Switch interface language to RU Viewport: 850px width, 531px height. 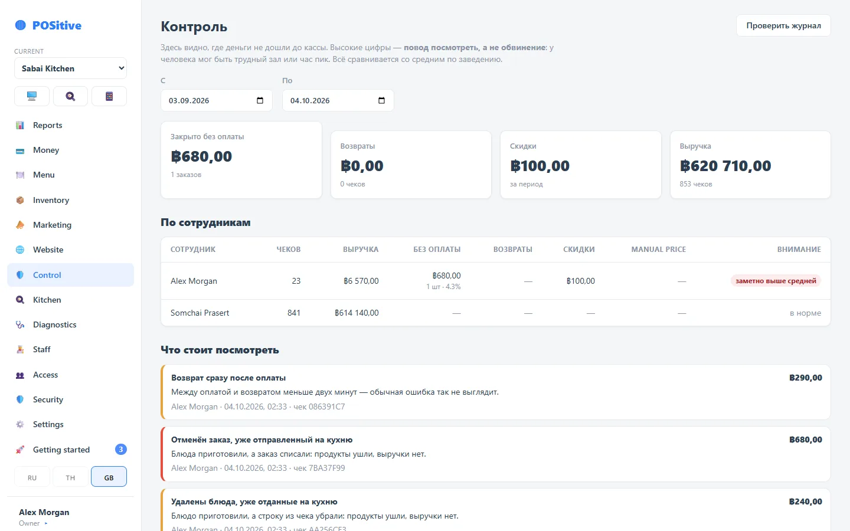point(32,477)
